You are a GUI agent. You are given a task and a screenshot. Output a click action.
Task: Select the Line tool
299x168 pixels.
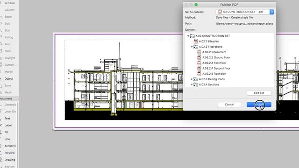click(8, 139)
